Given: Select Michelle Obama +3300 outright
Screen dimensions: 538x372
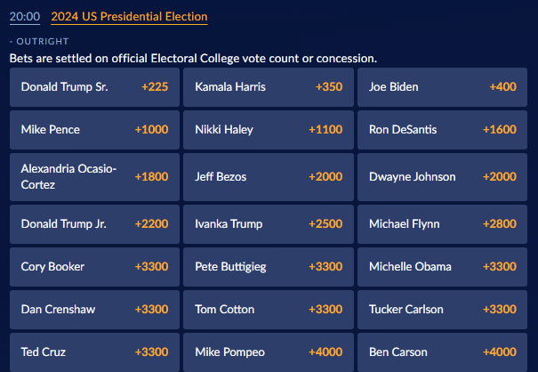Looking at the screenshot, I should point(442,267).
